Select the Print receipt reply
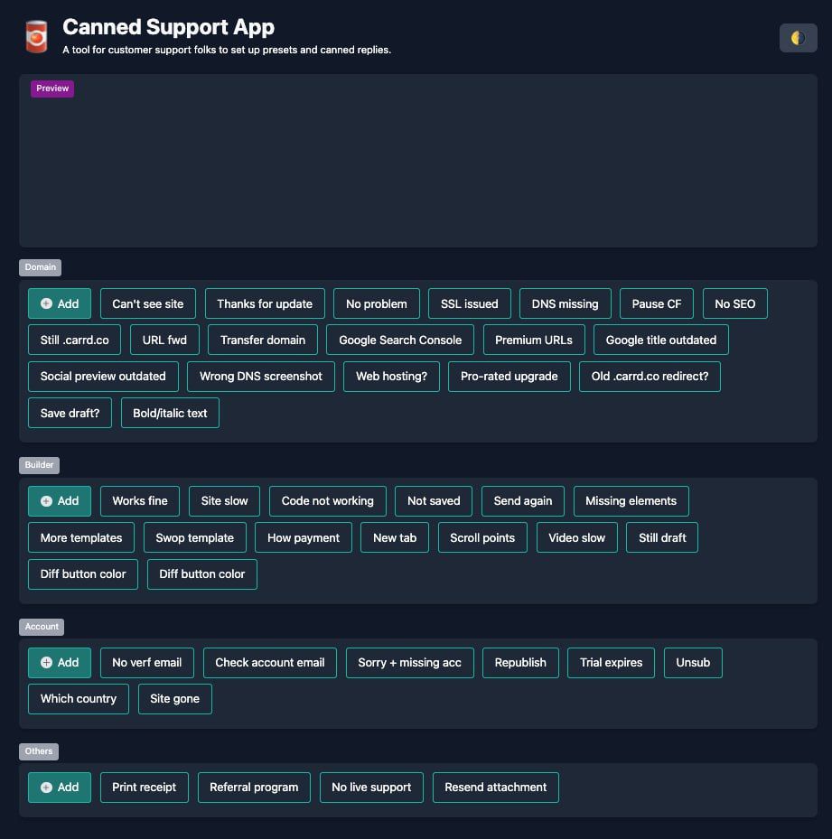This screenshot has width=832, height=839. (x=144, y=788)
